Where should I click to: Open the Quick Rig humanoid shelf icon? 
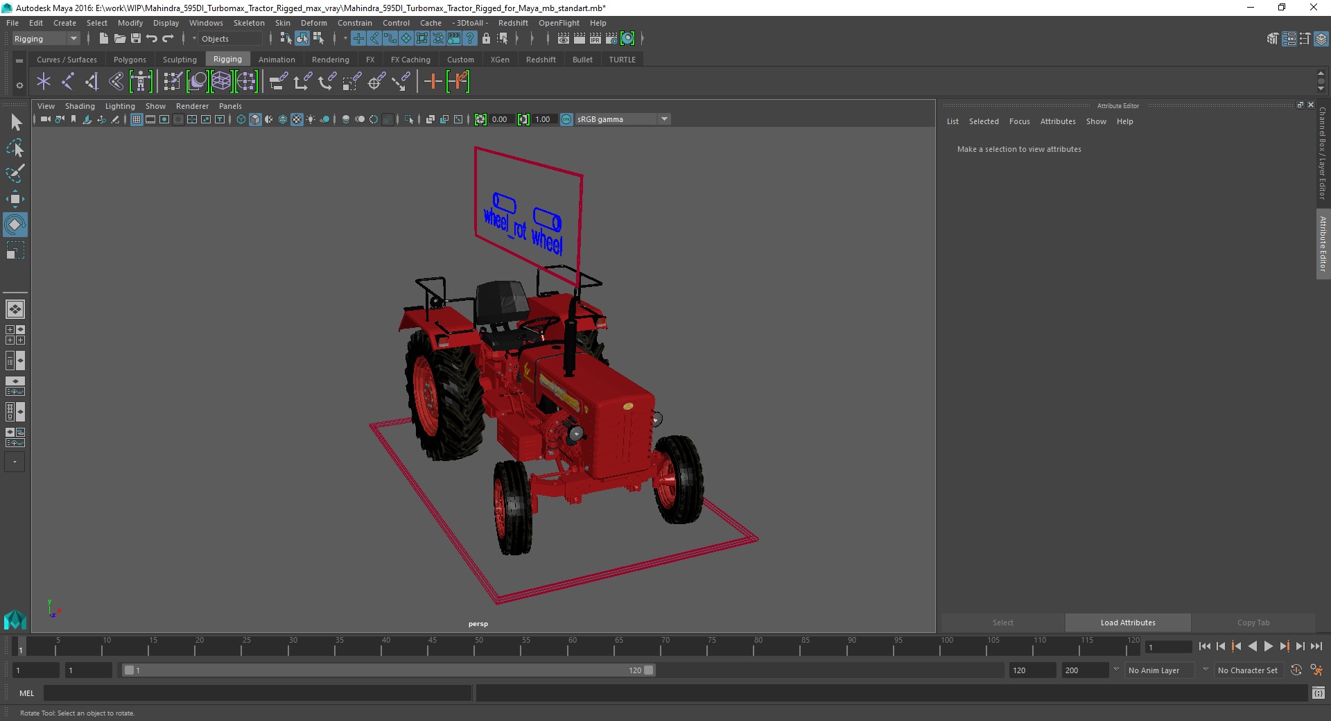pos(141,82)
